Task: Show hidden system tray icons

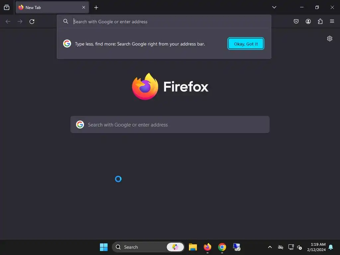Action: click(270, 247)
